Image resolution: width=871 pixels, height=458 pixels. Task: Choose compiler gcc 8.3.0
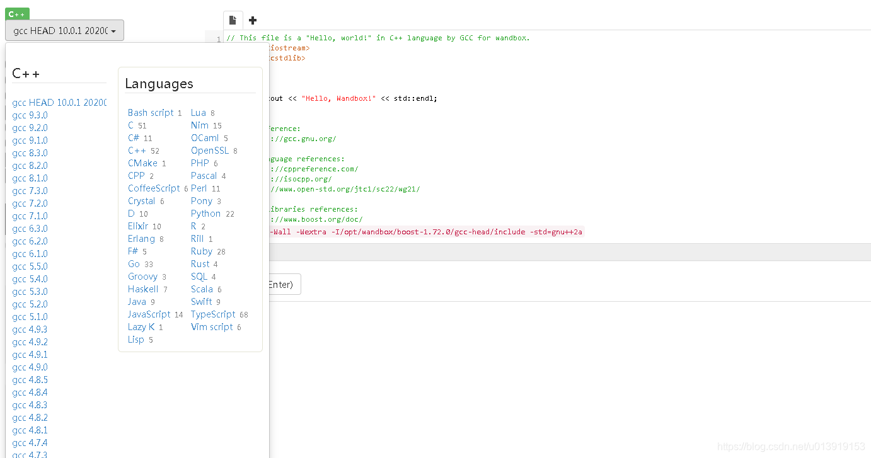[30, 153]
